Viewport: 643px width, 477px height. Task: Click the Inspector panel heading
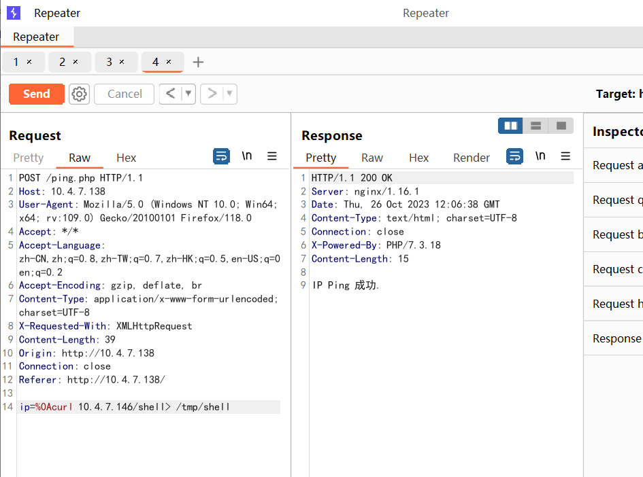point(618,131)
